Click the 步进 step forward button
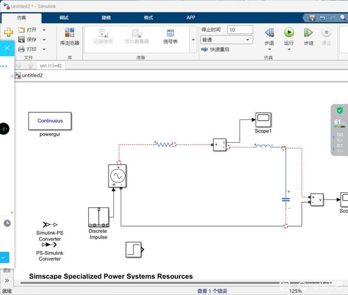 308,37
